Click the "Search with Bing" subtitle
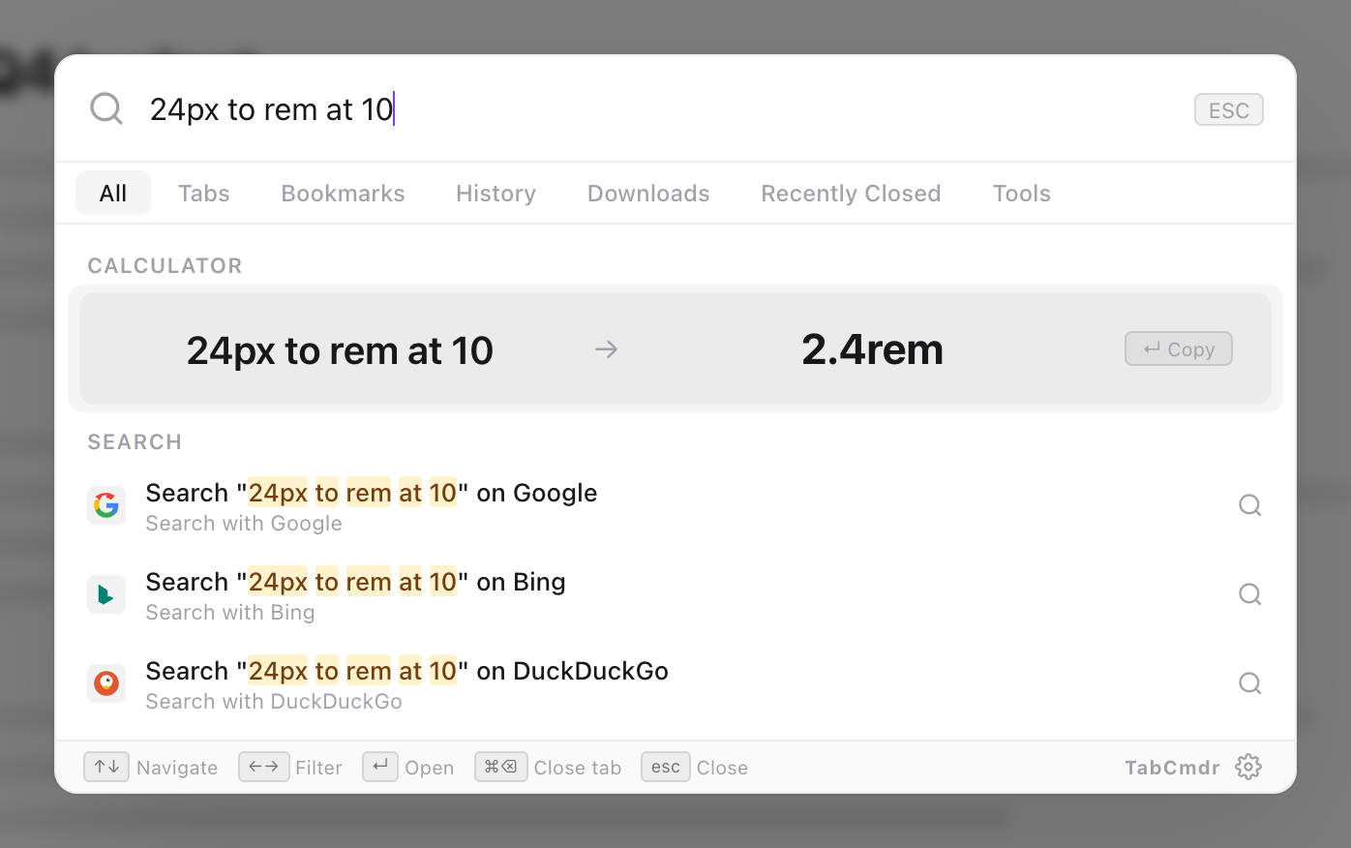The height and width of the screenshot is (848, 1351). [x=230, y=612]
